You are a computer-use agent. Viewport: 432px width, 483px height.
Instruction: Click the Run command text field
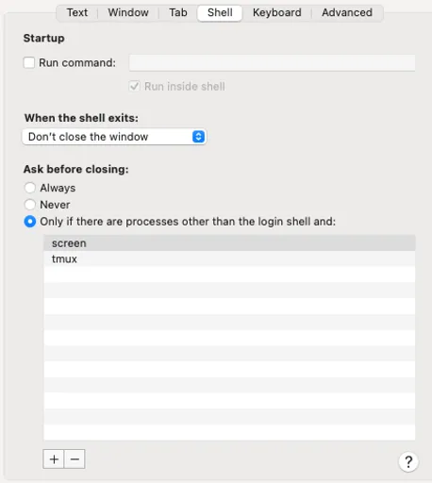pyautogui.click(x=272, y=62)
